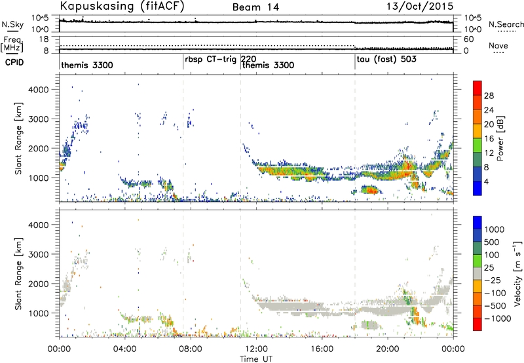Click the 20:00 time tick label
This screenshot has height=363, width=524.
click(388, 349)
